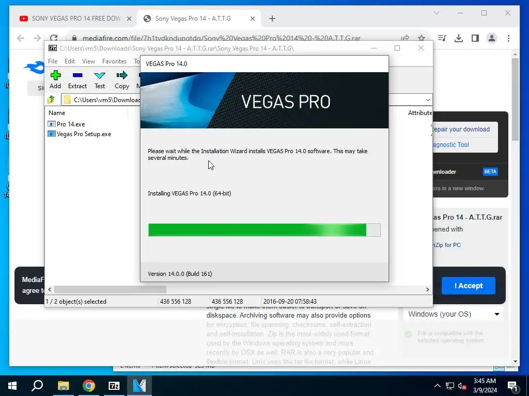Open the File menu in 7-Zip
This screenshot has width=529, height=396.
coord(53,61)
